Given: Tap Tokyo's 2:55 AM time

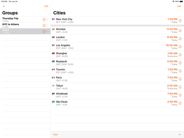Looking at the screenshot, I should coord(172,86).
